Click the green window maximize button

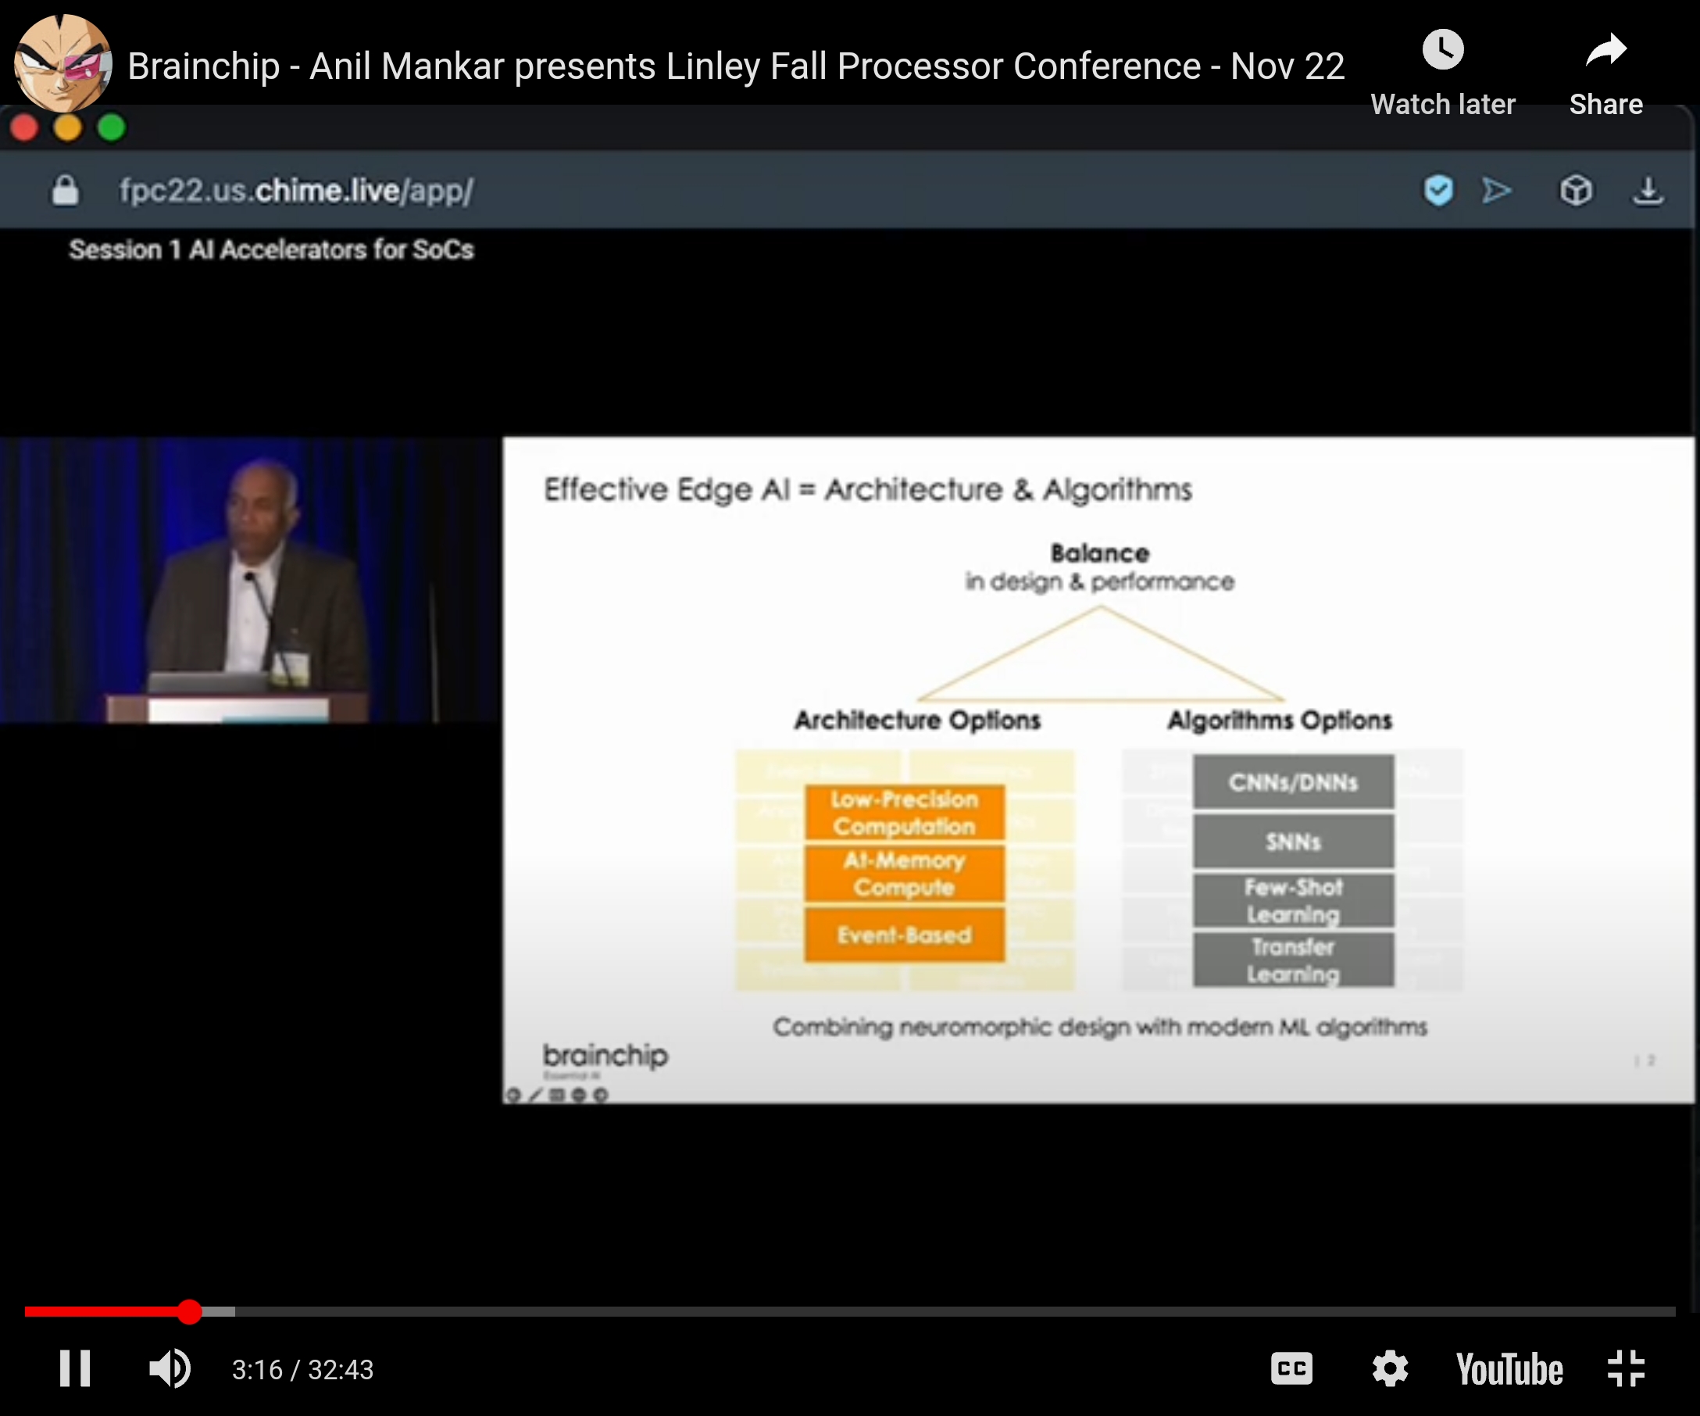[112, 128]
